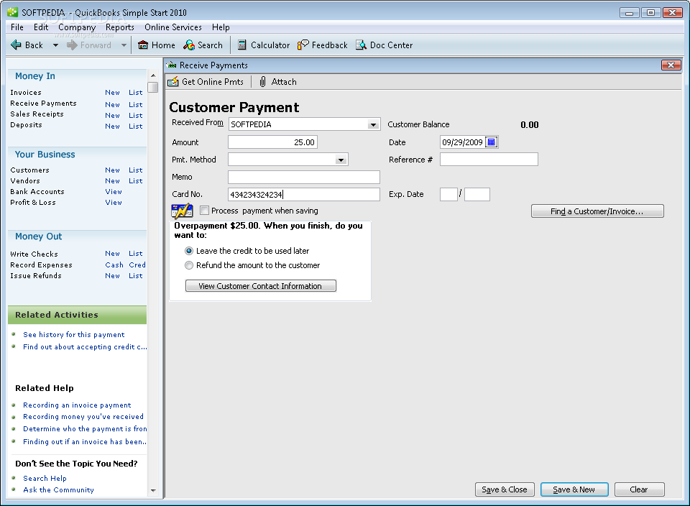690x506 pixels.
Task: Expand the Pmt. Method dropdown
Action: (x=341, y=160)
